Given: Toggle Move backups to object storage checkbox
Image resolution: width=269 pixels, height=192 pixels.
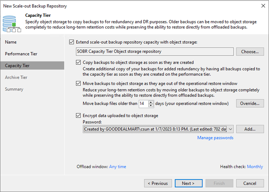Looking at the screenshot, I should (x=78, y=83).
